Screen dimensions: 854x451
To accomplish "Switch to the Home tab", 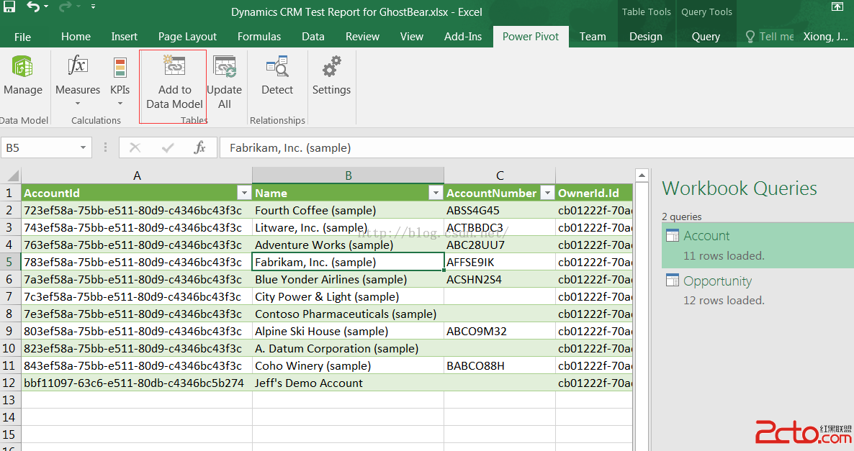I will 76,37.
